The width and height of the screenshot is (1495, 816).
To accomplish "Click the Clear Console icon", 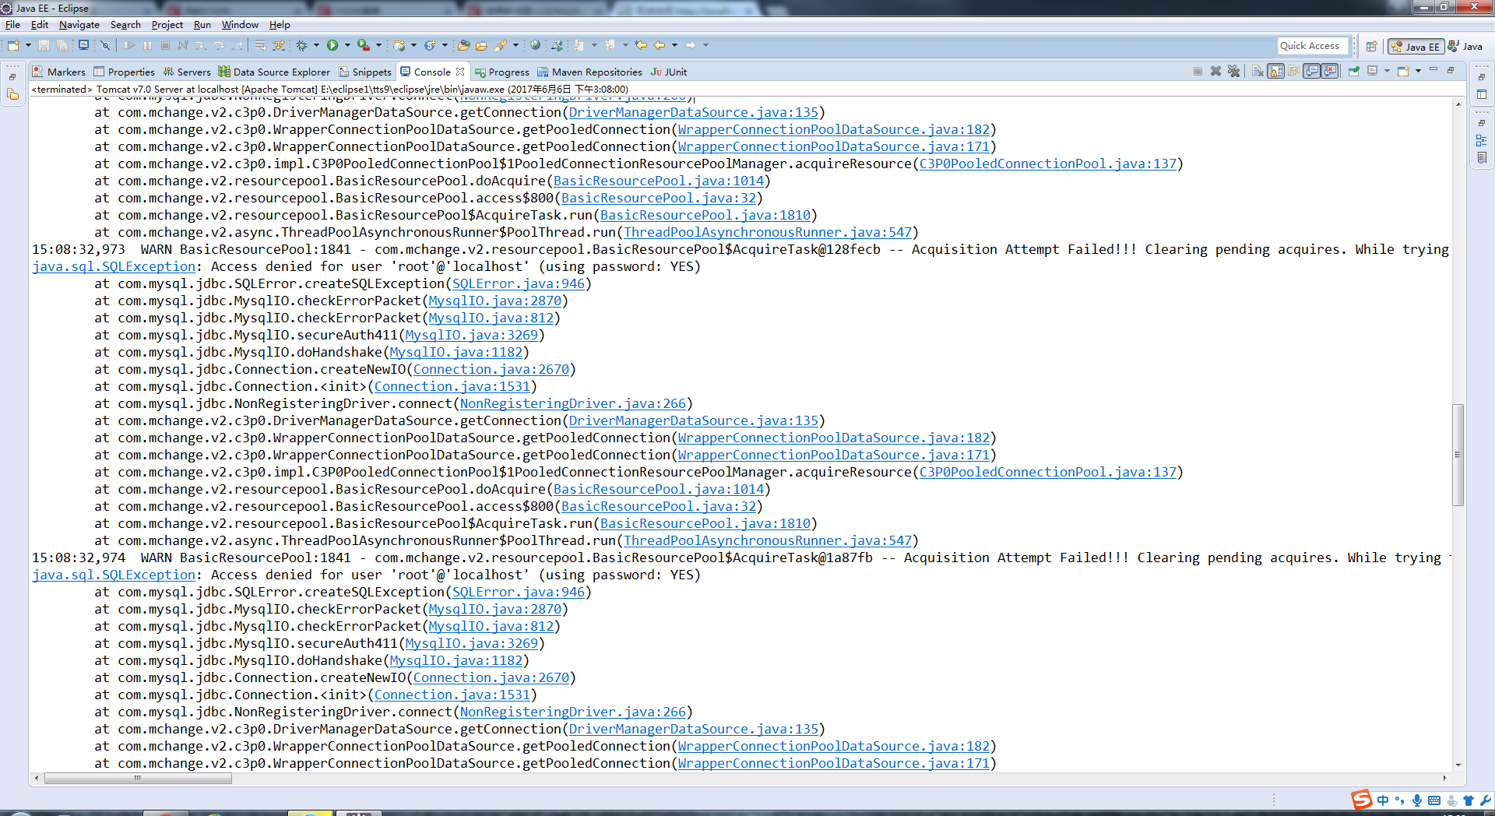I will [1258, 71].
